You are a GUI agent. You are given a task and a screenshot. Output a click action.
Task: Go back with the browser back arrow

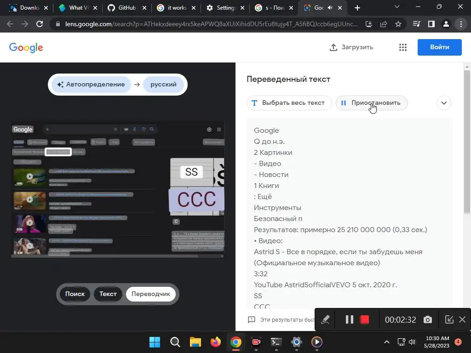click(10, 24)
